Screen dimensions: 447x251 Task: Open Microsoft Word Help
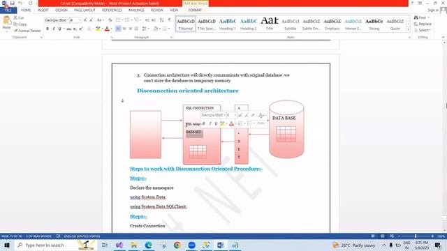[x=412, y=3]
